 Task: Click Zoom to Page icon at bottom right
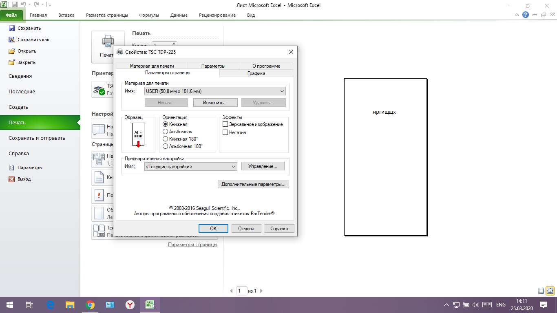pos(550,291)
